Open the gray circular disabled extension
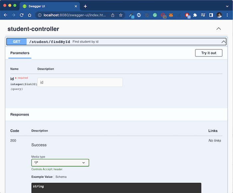The width and height of the screenshot is (233, 193). tap(147, 15)
